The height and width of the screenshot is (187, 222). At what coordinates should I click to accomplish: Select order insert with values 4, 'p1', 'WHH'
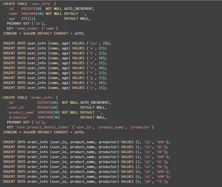(x=86, y=172)
